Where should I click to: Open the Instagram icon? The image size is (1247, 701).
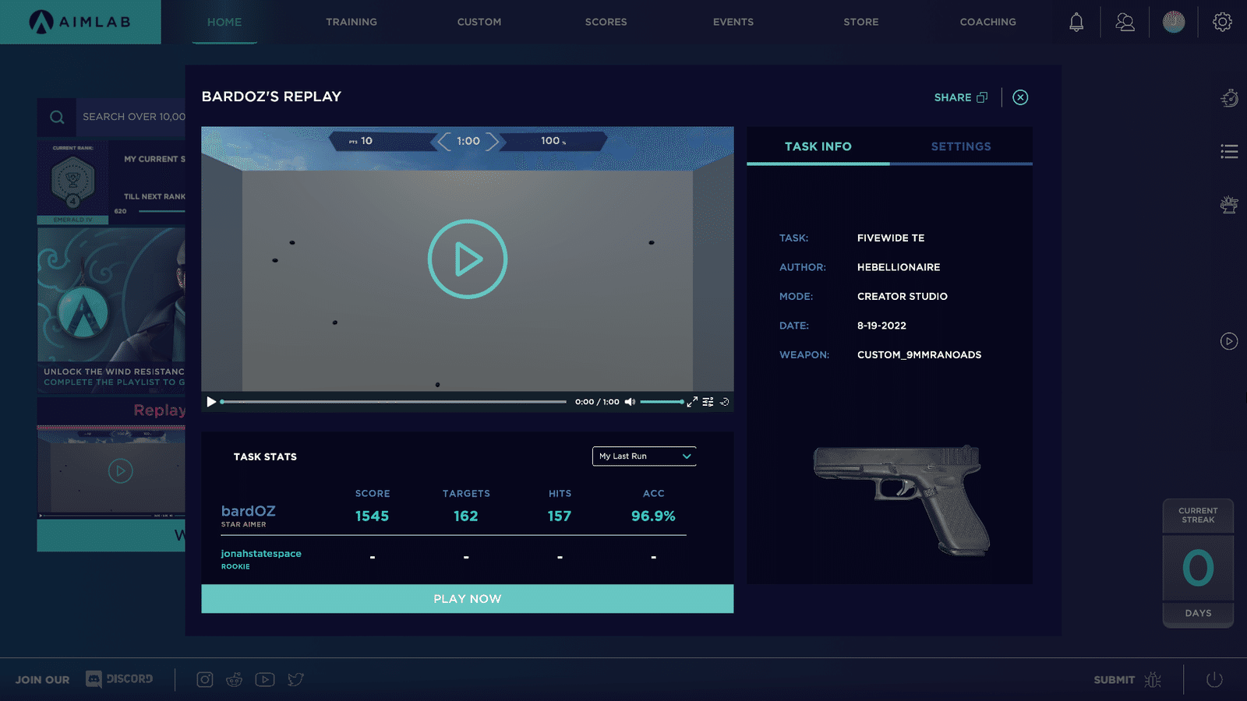click(x=205, y=680)
